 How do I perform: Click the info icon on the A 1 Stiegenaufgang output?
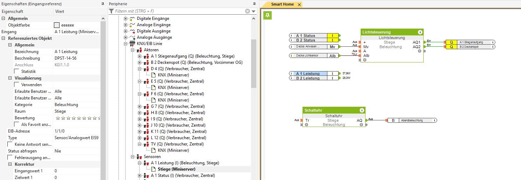493,42
